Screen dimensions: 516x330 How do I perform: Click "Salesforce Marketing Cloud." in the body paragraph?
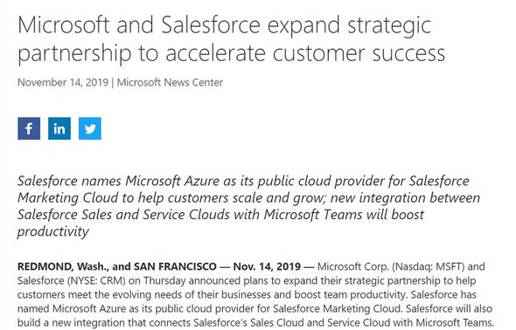coord(337,309)
